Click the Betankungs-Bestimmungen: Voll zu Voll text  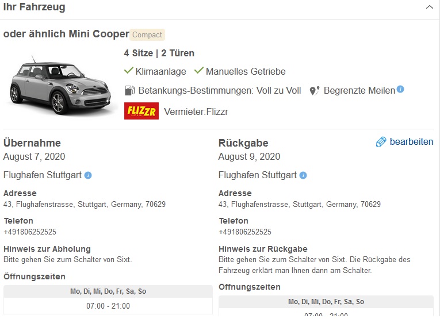tap(219, 91)
